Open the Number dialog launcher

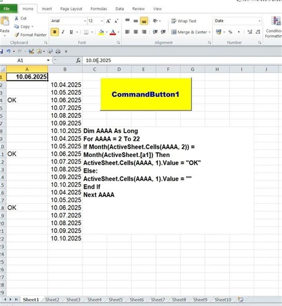(x=260, y=42)
